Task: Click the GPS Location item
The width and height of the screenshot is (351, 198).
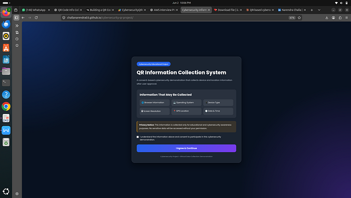Action: (x=186, y=111)
